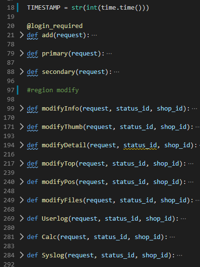
Task: Click line number 97 in gutter
Action: [11, 90]
